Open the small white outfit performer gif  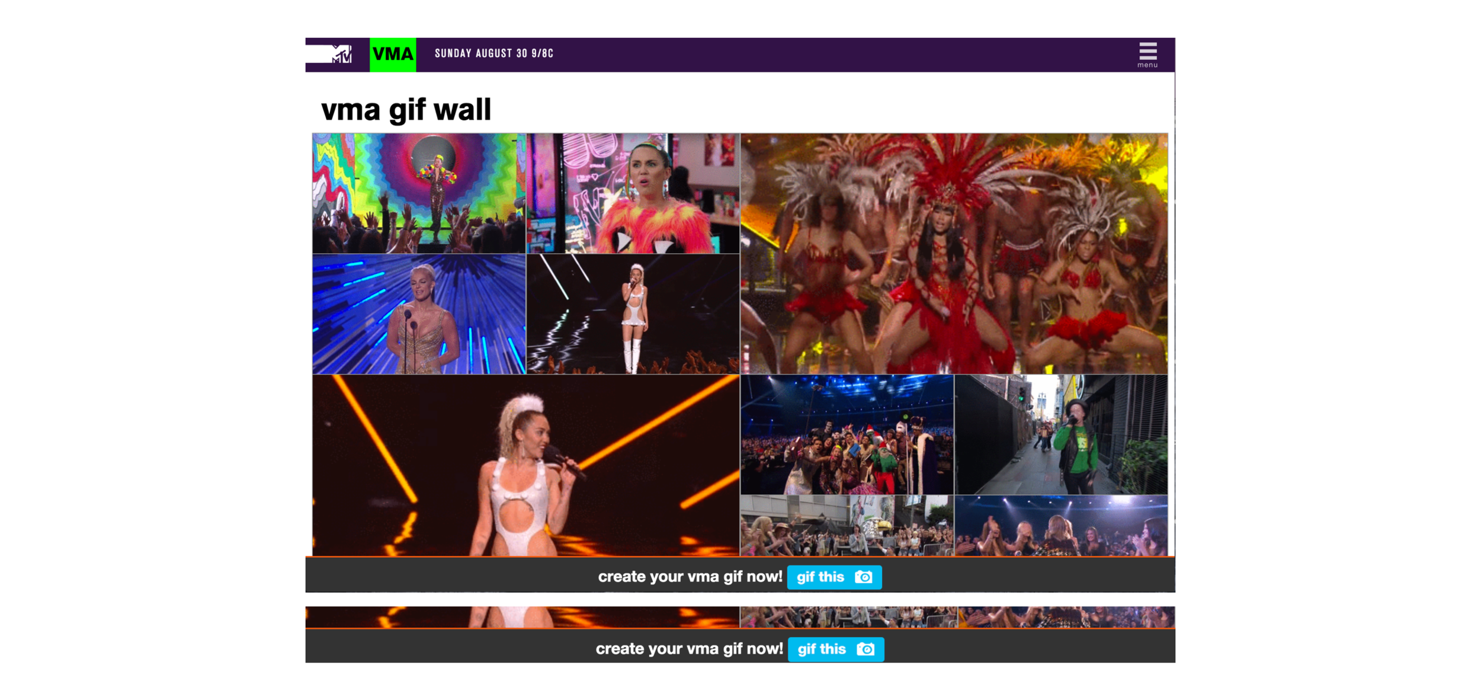[633, 314]
